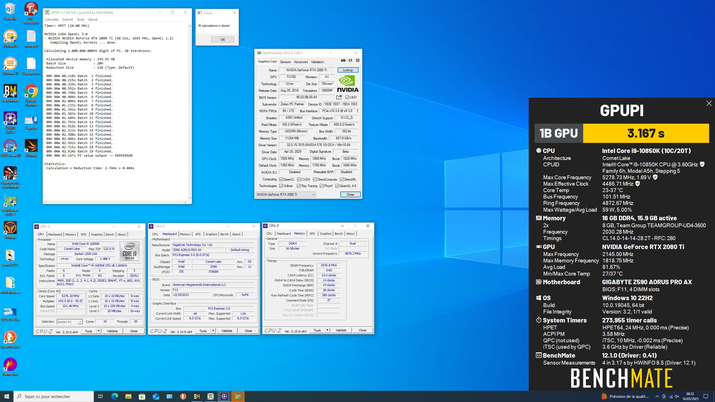Click OK in the Finish dialog
The height and width of the screenshot is (402, 715).
coord(223,40)
